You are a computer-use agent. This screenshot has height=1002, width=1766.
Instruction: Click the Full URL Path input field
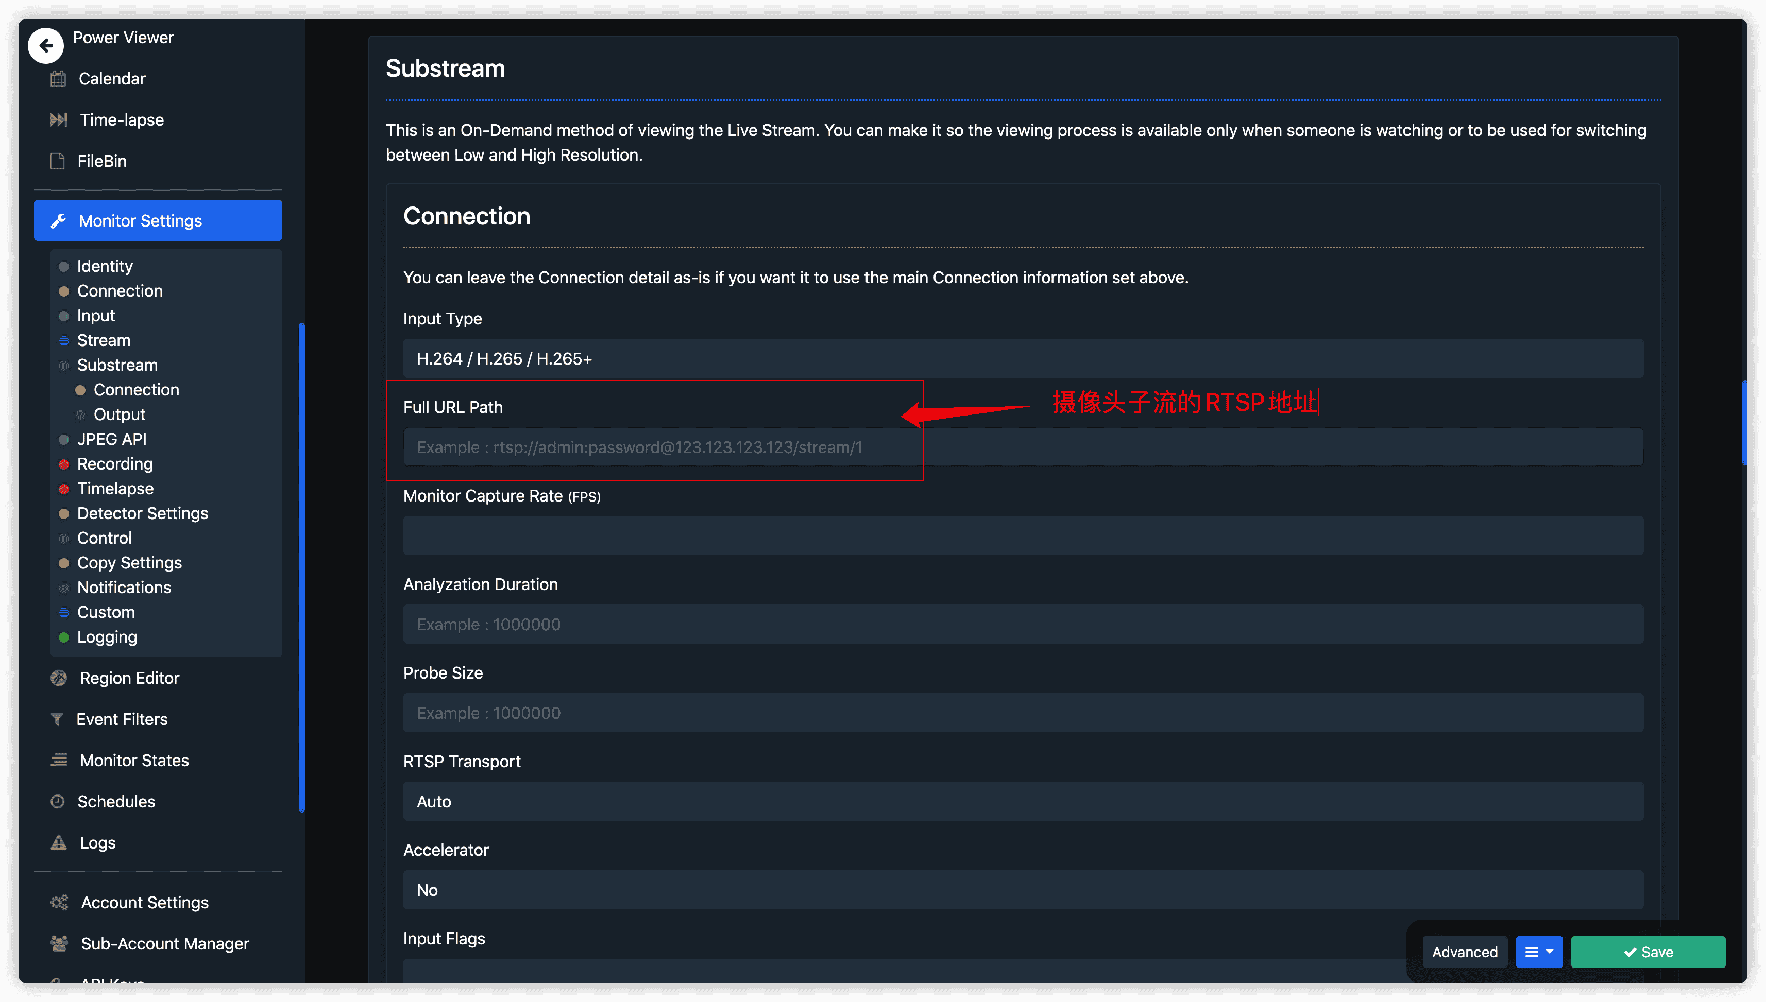coord(1023,447)
